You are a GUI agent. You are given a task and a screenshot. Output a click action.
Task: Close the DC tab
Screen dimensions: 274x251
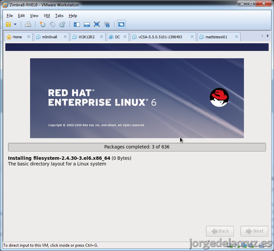[125, 37]
